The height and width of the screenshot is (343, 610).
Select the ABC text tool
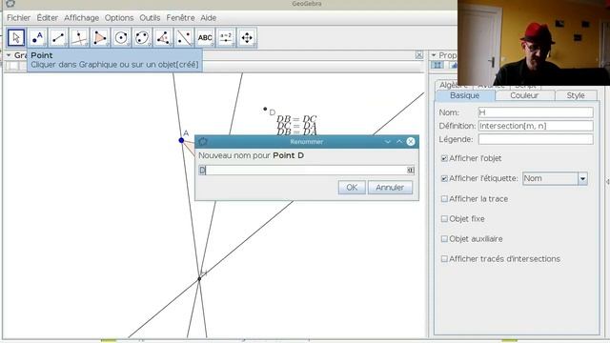(x=205, y=38)
